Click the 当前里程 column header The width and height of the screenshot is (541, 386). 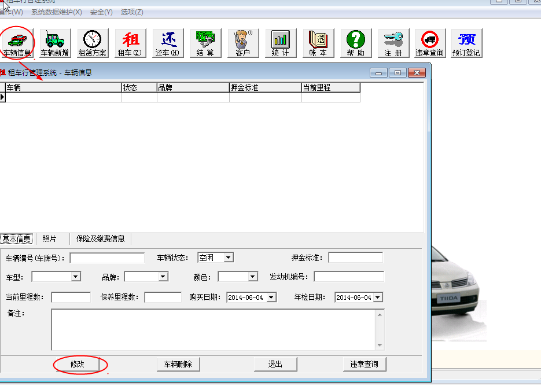331,87
